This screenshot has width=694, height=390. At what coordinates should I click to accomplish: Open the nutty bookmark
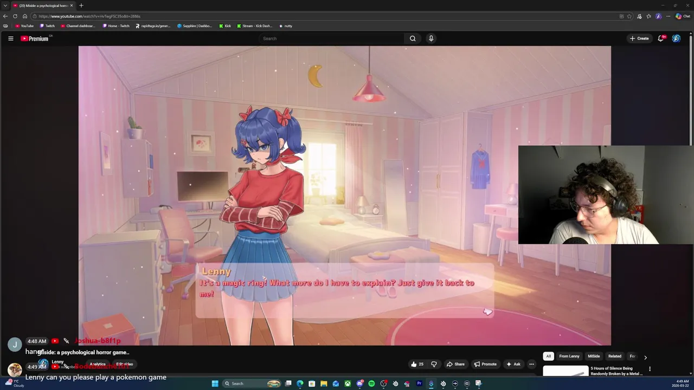286,26
